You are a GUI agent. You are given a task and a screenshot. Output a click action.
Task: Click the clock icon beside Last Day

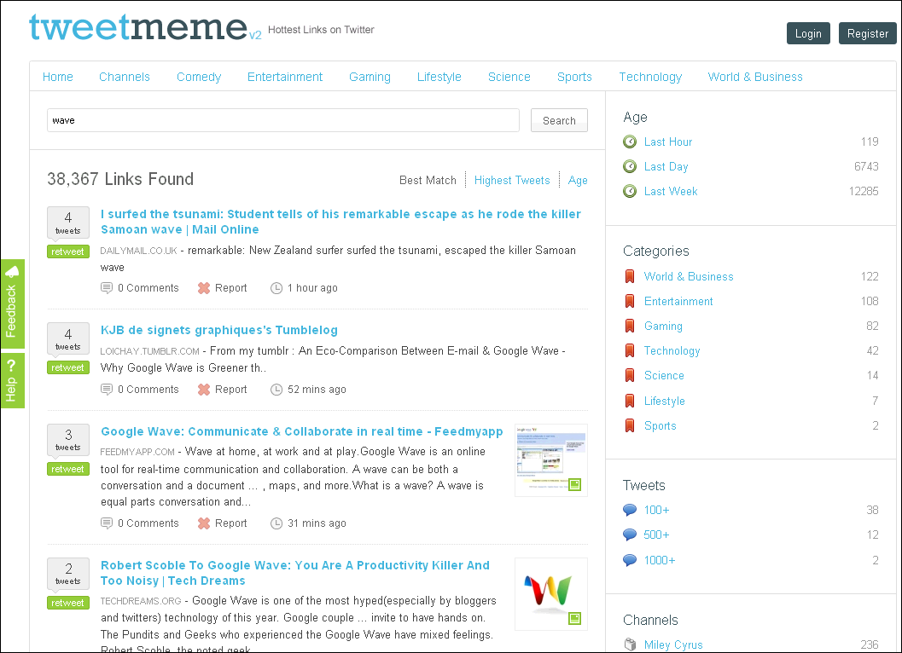coord(630,166)
